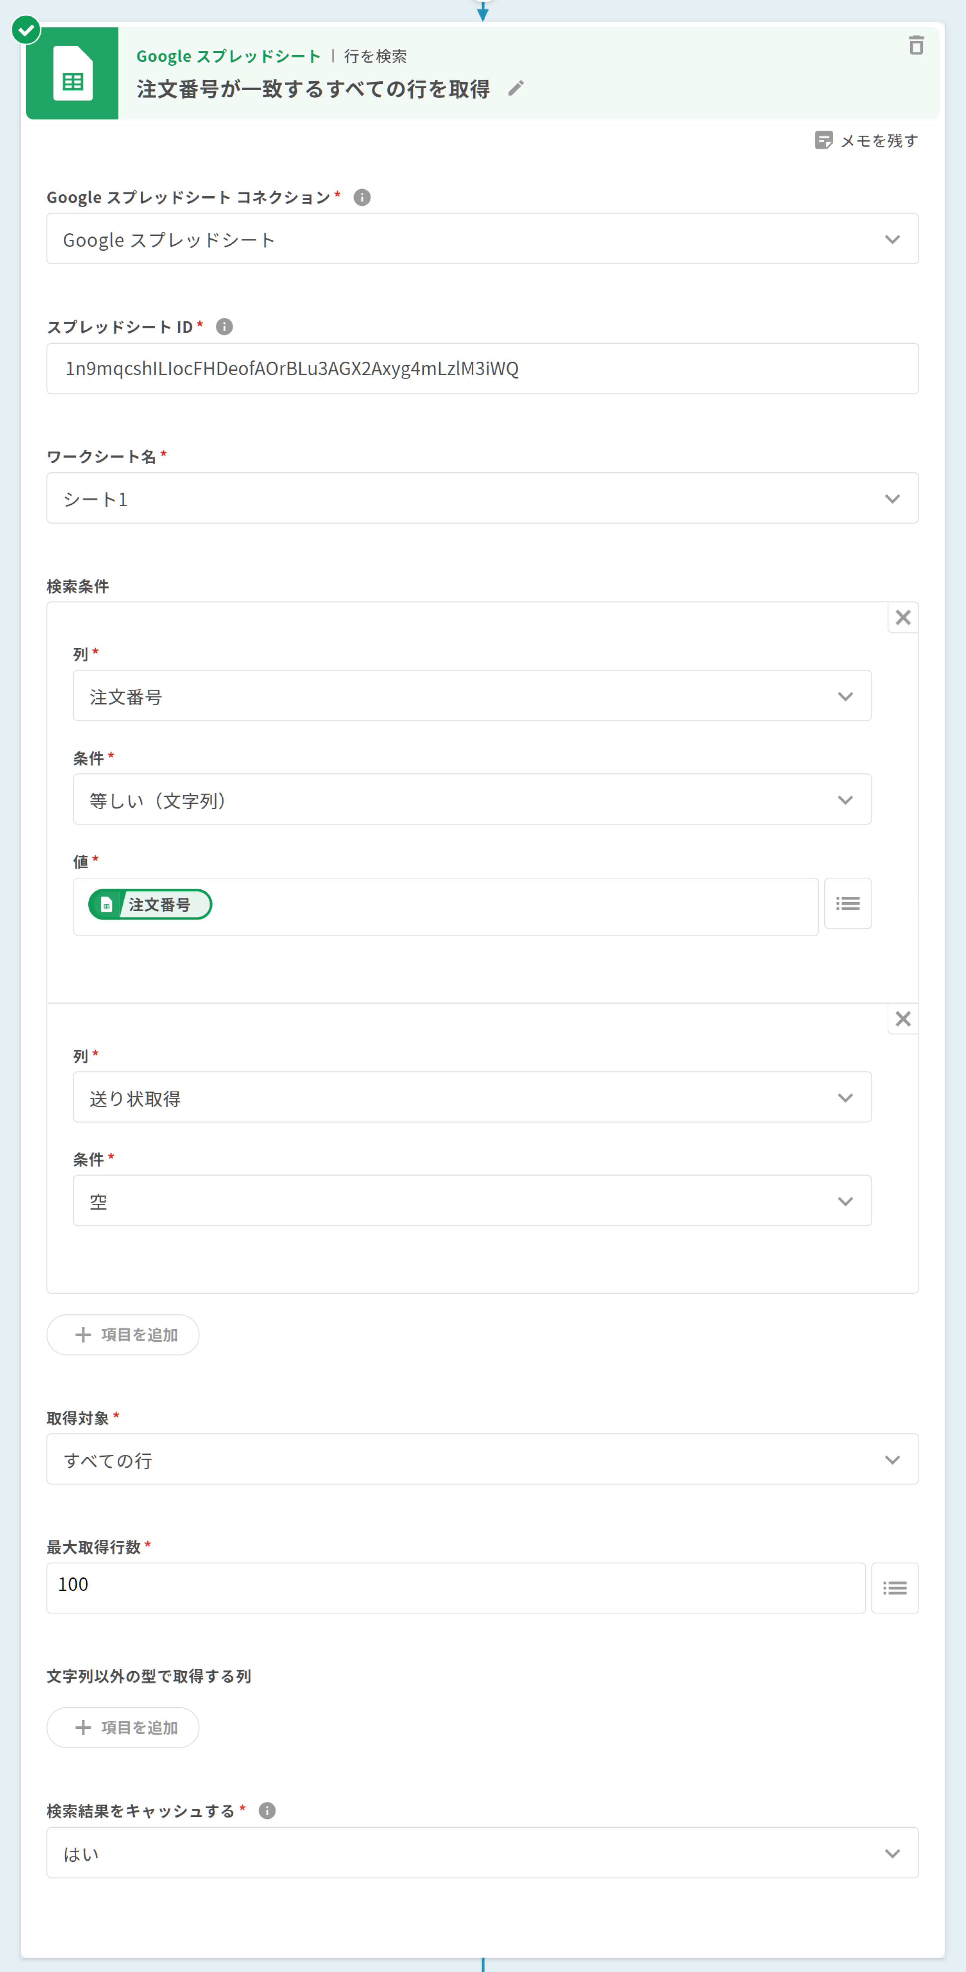Open the list picker beside 値 field
Viewport: 966px width, 1972px height.
click(x=848, y=903)
